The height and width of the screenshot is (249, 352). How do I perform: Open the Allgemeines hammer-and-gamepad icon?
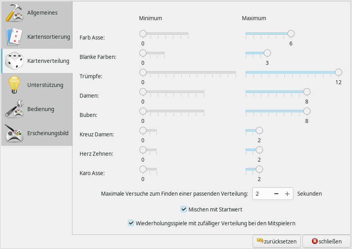click(15, 13)
